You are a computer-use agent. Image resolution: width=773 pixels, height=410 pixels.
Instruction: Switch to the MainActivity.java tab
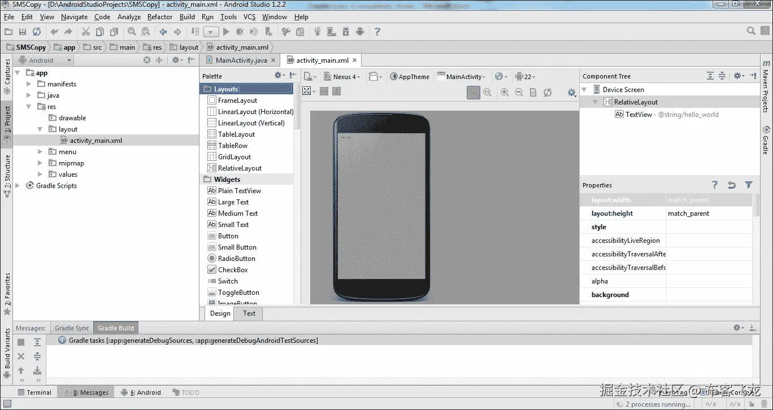coord(241,60)
